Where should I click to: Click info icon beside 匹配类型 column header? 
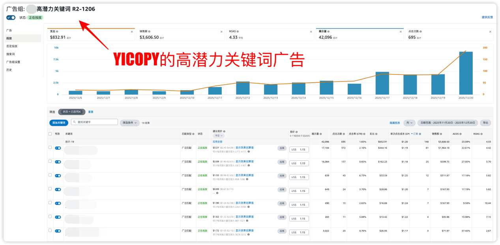193,134
